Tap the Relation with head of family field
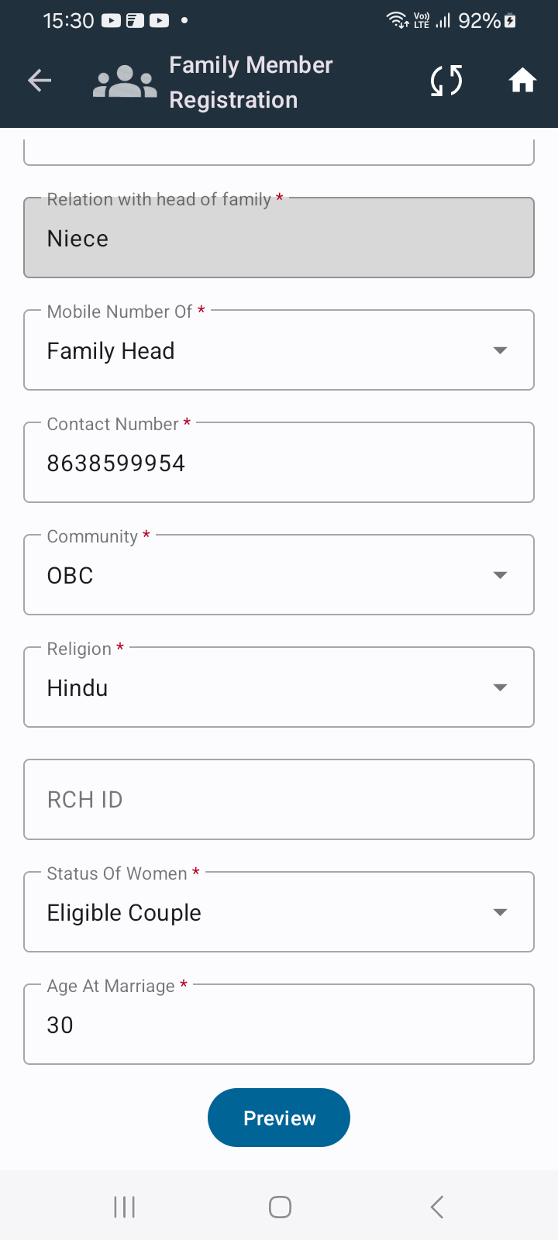Image resolution: width=558 pixels, height=1240 pixels. click(279, 238)
